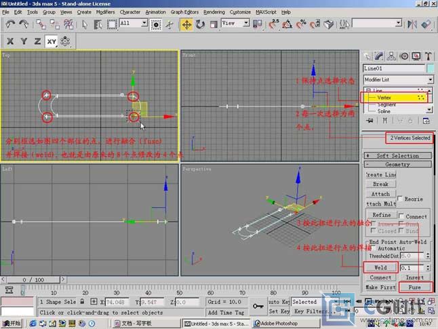Open the Rendering menu
Screen dimensions: 438x329
pos(214,12)
